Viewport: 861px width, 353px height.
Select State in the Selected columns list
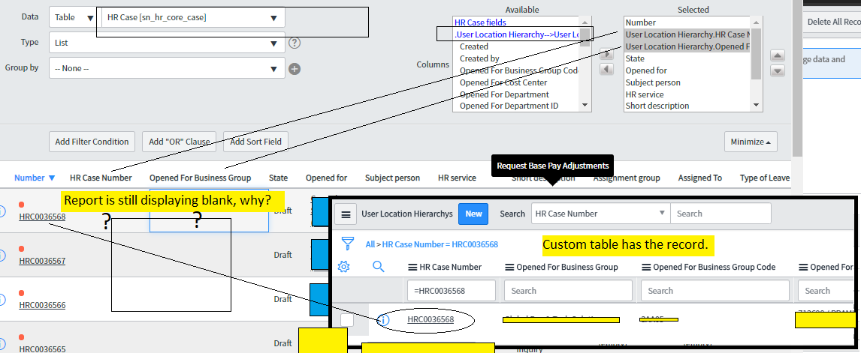[x=635, y=58]
